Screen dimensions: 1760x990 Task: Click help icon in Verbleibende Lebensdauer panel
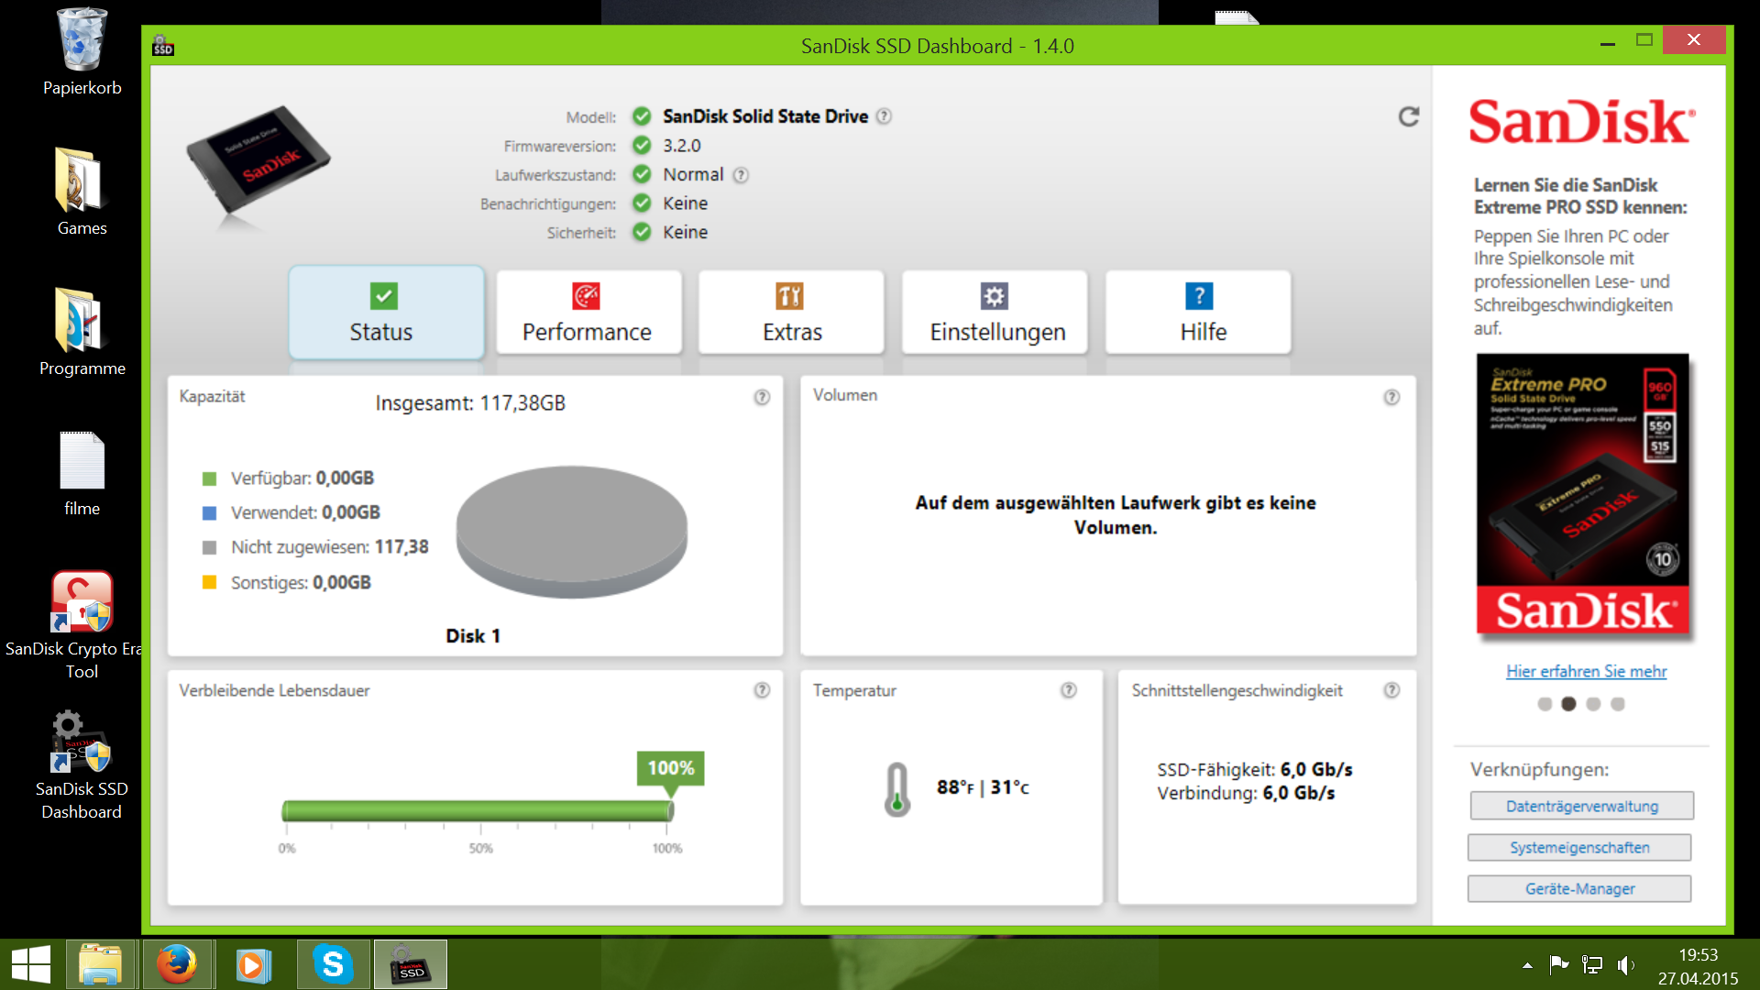pos(762,690)
